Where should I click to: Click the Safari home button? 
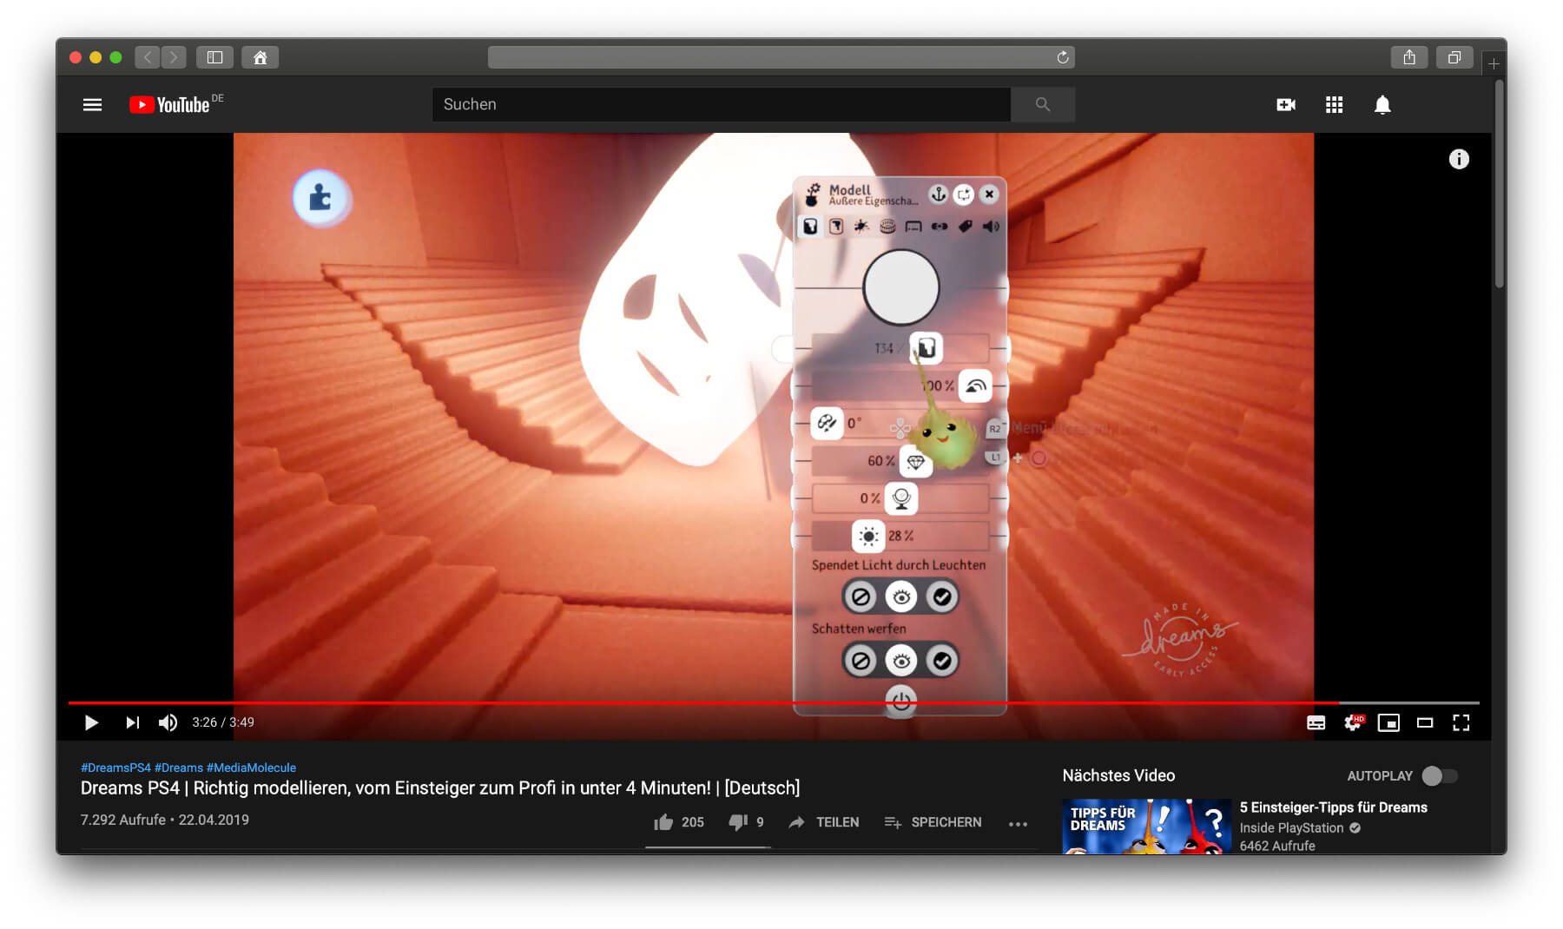[260, 57]
